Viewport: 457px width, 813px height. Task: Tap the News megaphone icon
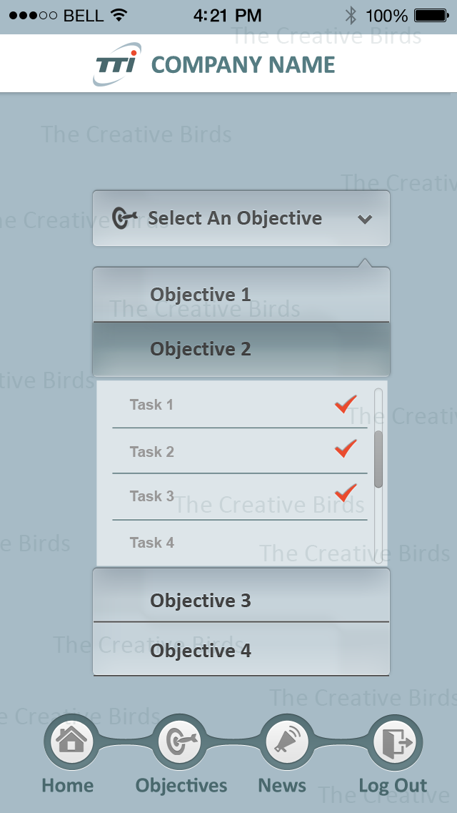[287, 741]
